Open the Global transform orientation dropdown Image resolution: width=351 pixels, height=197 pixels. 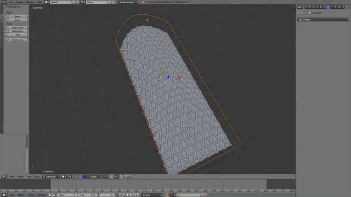point(95,177)
